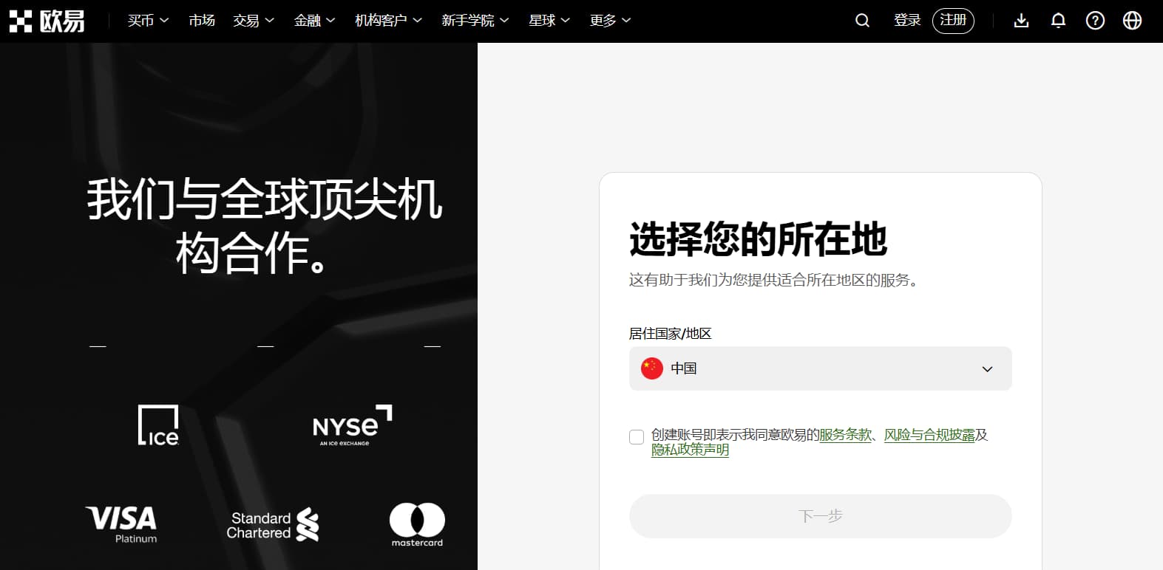The width and height of the screenshot is (1163, 570).
Task: Open the 服务条款 link
Action: pyautogui.click(x=845, y=435)
